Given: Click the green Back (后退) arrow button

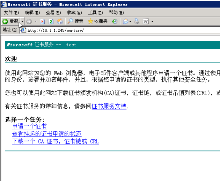Looking at the screenshot, I should (10, 21).
